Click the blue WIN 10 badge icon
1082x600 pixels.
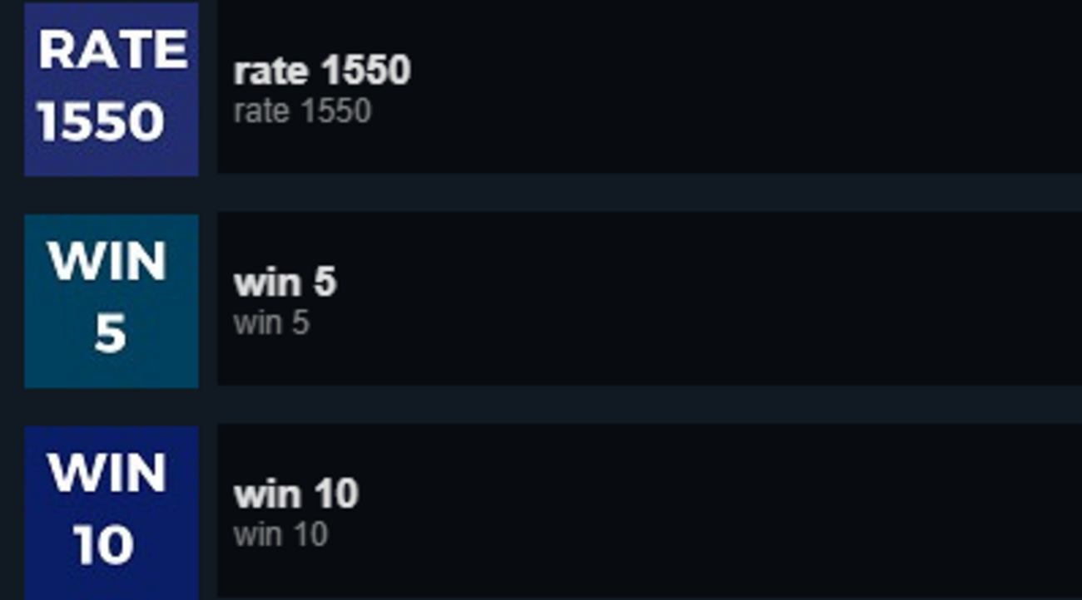pos(111,512)
